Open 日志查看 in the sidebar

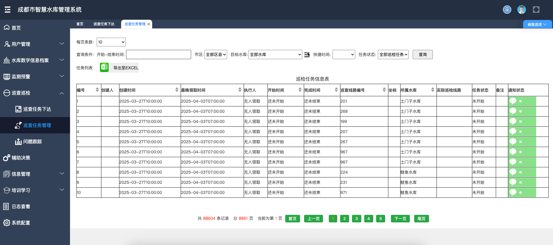[35, 206]
